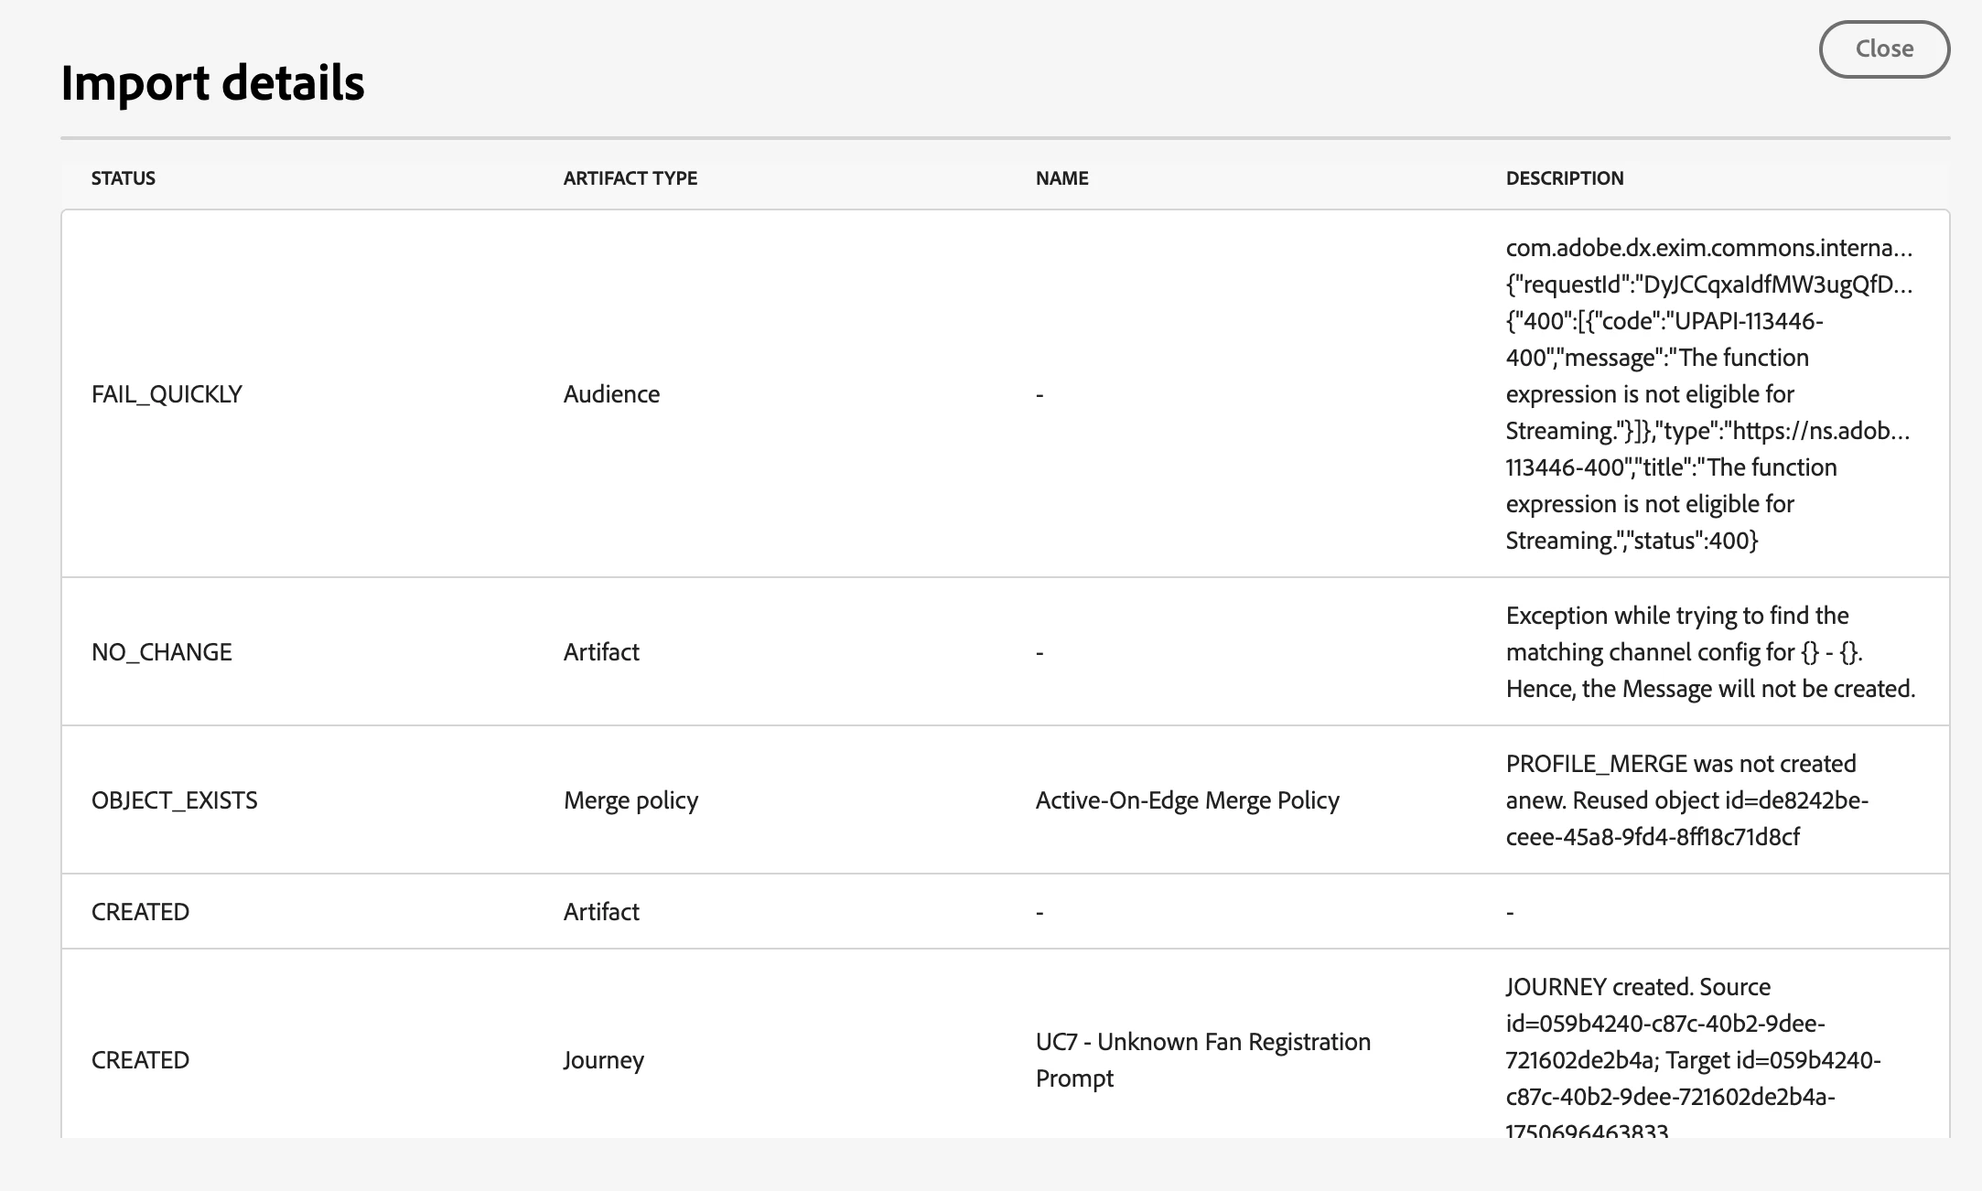
Task: Select the FAIL_QUICKLY status cell
Action: click(167, 394)
